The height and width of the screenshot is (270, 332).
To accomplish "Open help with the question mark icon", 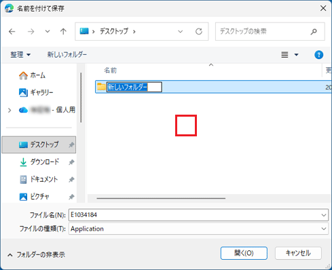I will [x=318, y=55].
